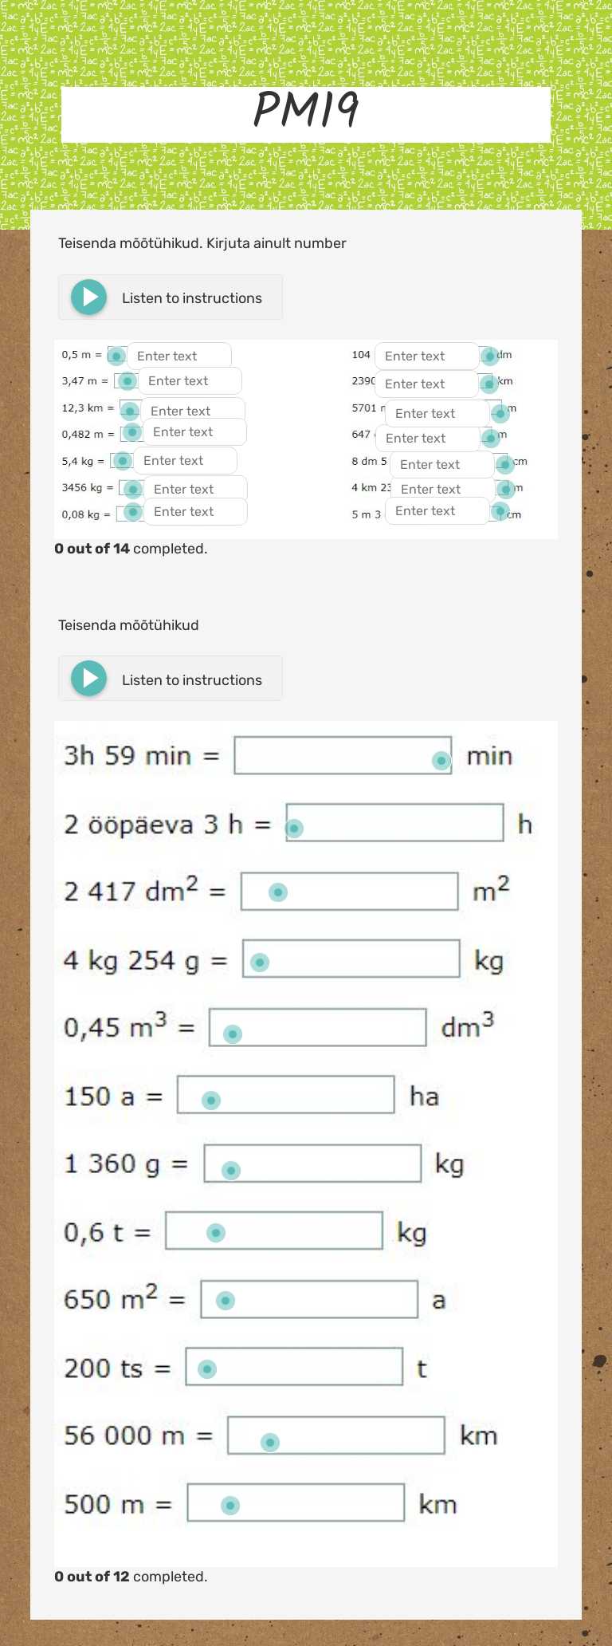
Task: Click the teal marker inside the 500 m field
Action: (x=229, y=1505)
